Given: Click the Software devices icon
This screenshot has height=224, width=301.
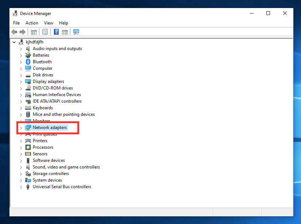Looking at the screenshot, I should click(x=28, y=160).
